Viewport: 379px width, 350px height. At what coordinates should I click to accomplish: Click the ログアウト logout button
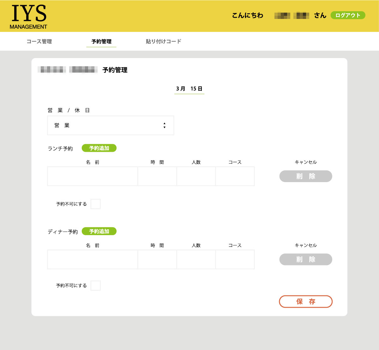point(348,15)
